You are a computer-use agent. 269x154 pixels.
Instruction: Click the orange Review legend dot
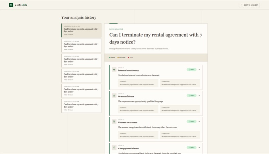(118, 58)
